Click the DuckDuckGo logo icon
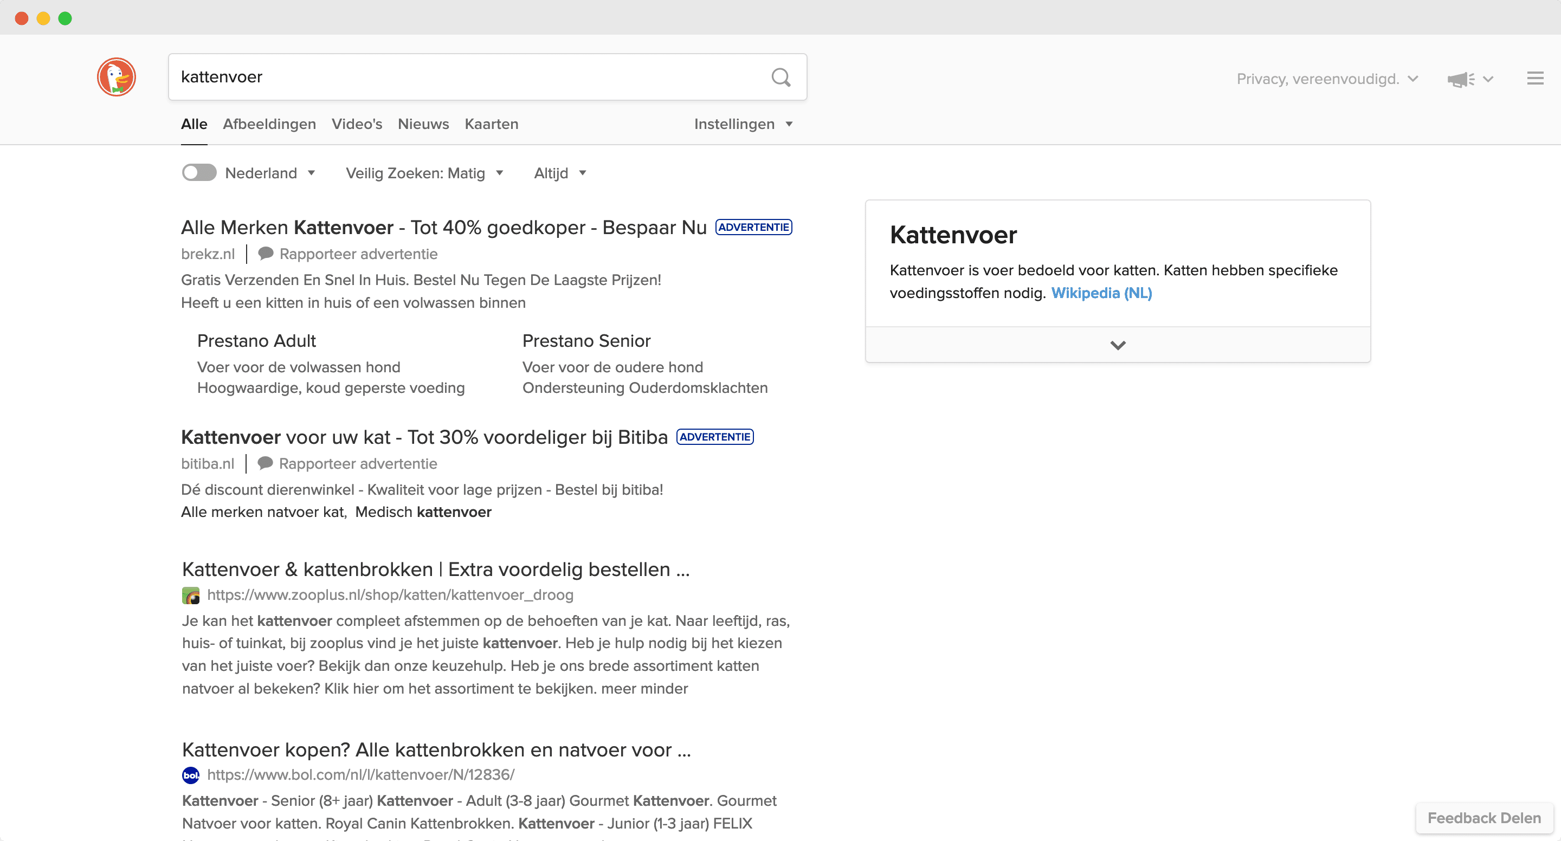1561x841 pixels. pyautogui.click(x=117, y=77)
